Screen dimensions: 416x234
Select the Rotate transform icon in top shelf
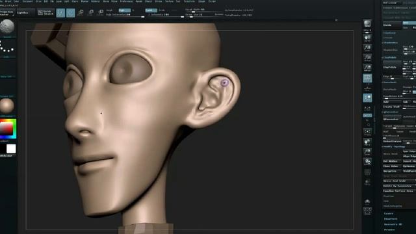click(x=100, y=12)
